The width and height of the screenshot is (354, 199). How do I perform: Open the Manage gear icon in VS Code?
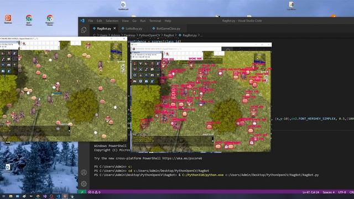tap(84, 184)
